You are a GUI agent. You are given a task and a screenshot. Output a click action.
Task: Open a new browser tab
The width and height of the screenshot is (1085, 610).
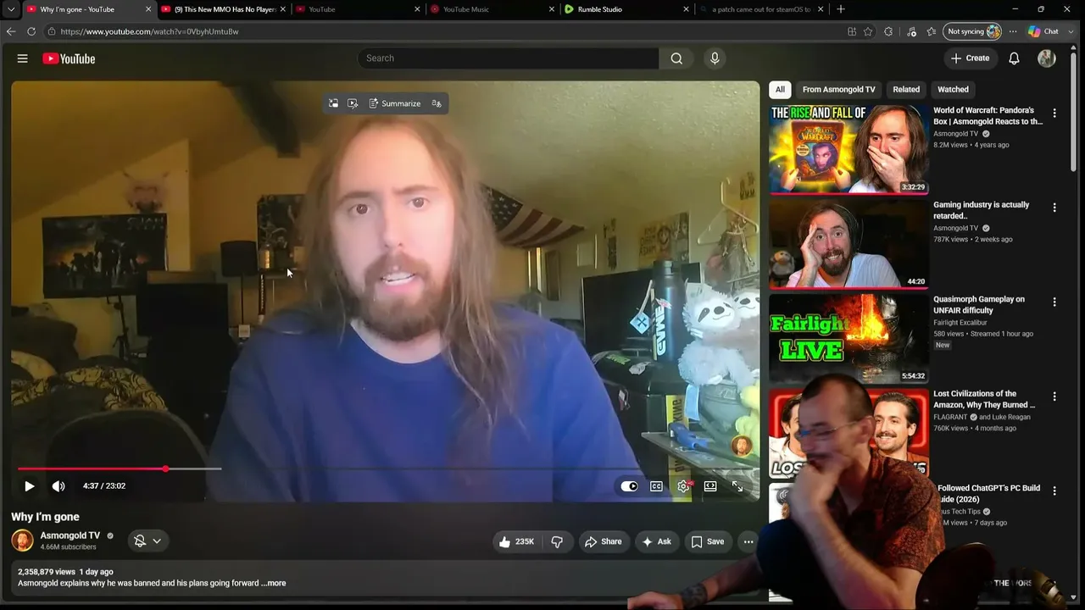(841, 9)
